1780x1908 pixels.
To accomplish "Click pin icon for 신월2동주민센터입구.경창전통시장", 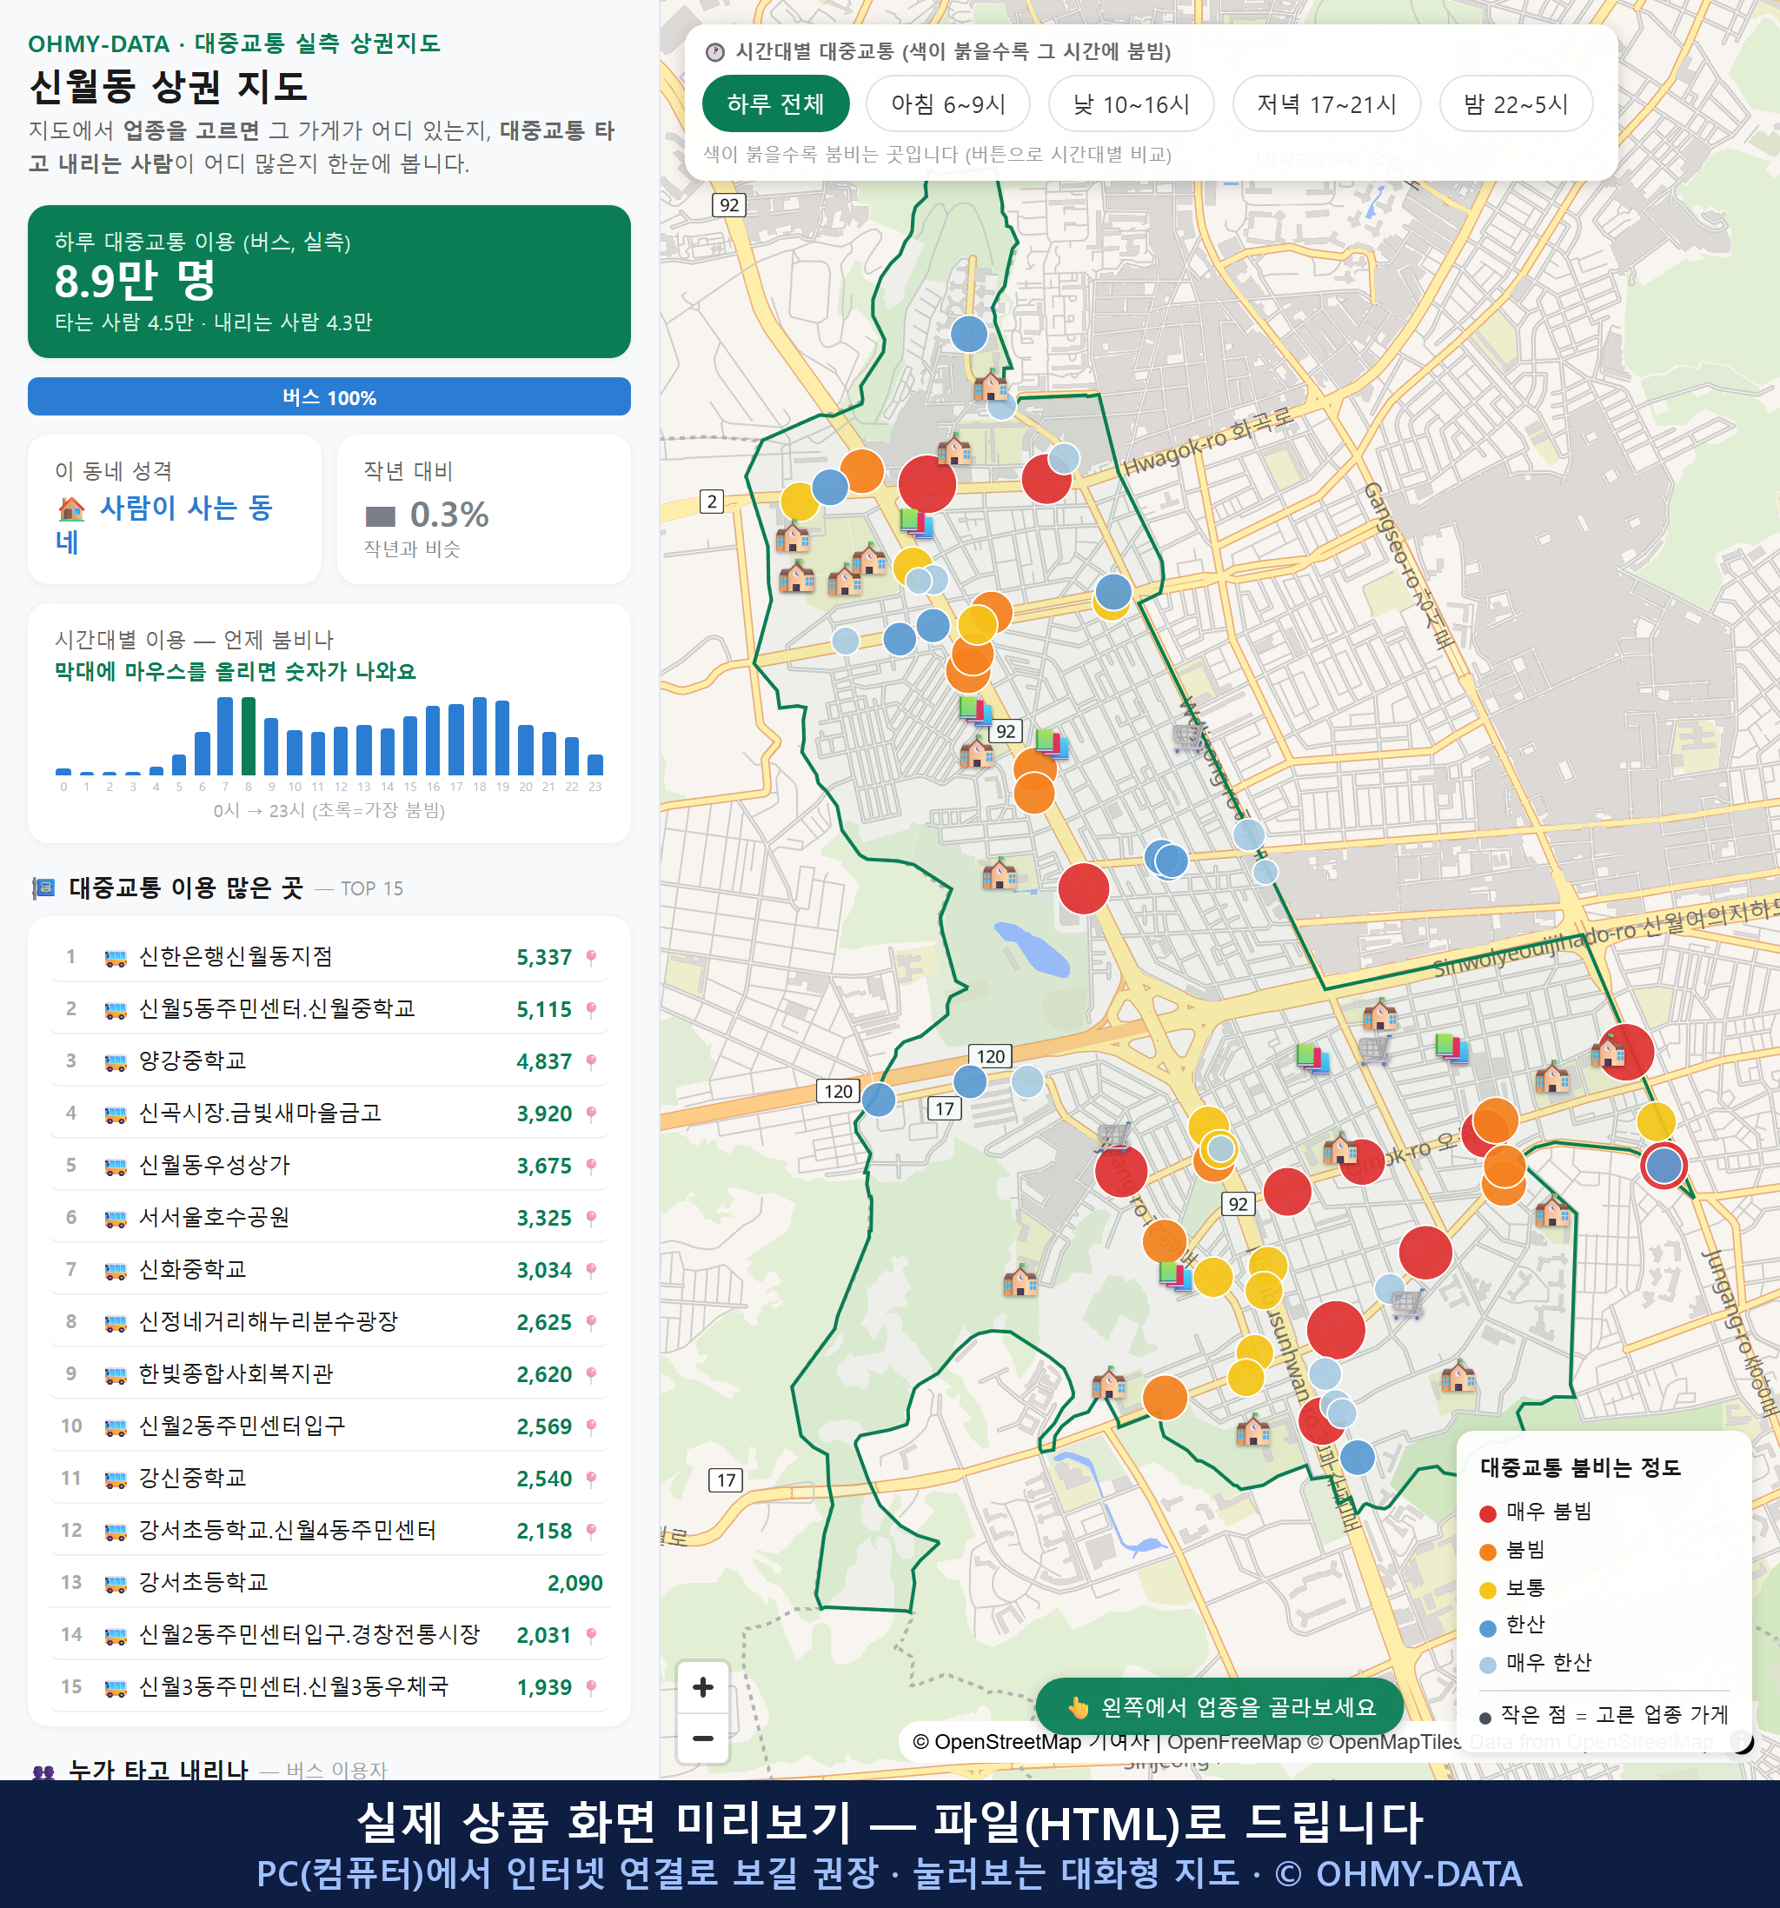I will coord(591,1634).
